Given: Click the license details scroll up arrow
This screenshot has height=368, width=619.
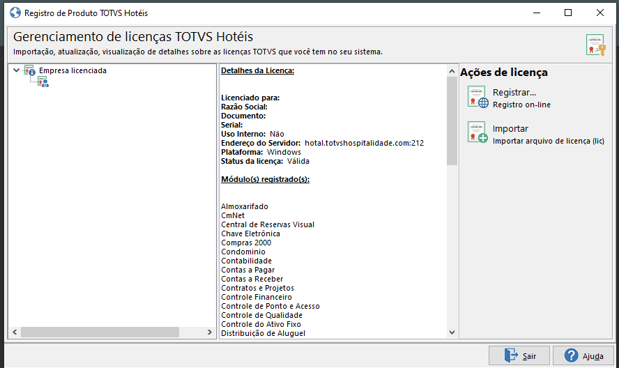Looking at the screenshot, I should [452, 72].
